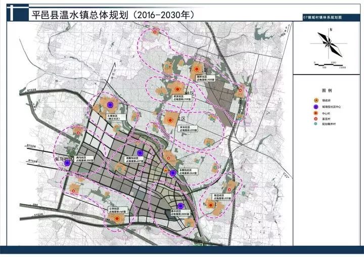Click the red marker beside 公利社区 label
364x257 pixels.
(x=117, y=218)
